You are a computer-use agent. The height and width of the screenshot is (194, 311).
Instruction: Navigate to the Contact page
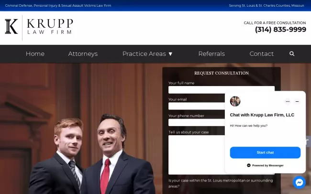click(x=261, y=54)
